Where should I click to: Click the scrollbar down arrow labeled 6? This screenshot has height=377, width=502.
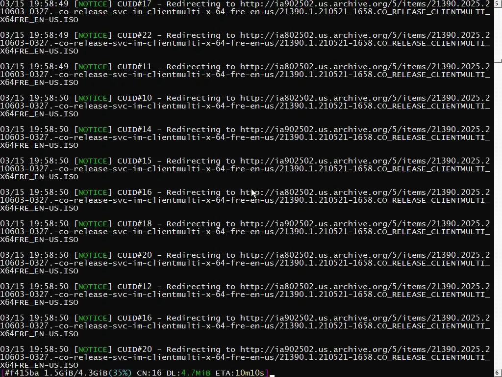(x=498, y=374)
